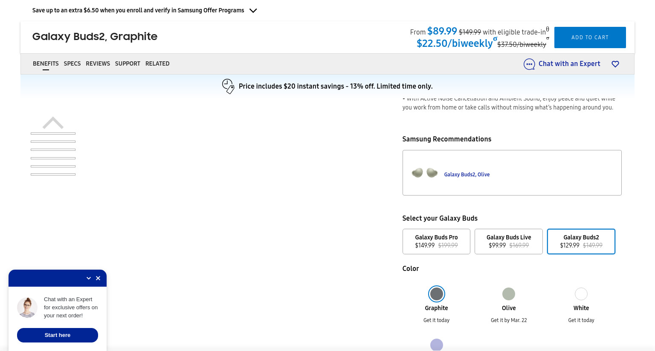Minimize the chat popup with the chevron

tap(89, 278)
